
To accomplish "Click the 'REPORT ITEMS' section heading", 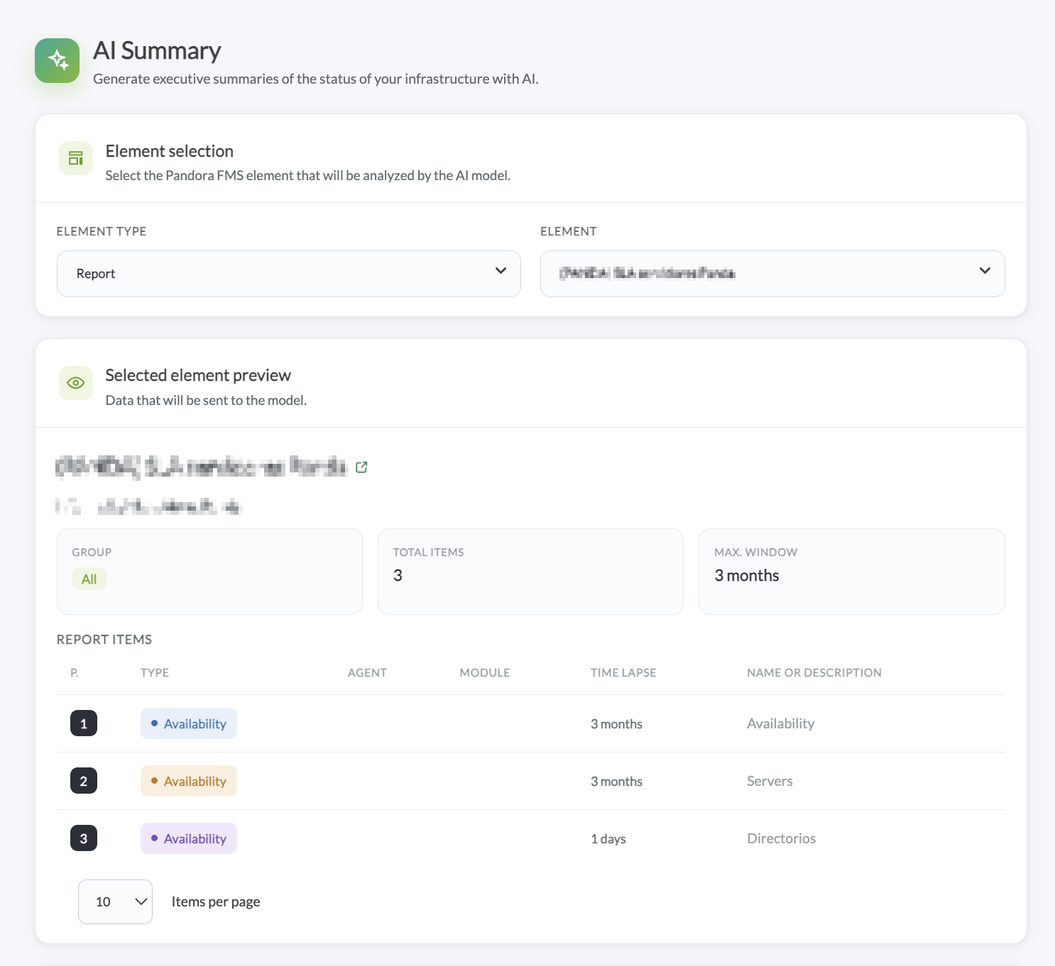I will 104,640.
